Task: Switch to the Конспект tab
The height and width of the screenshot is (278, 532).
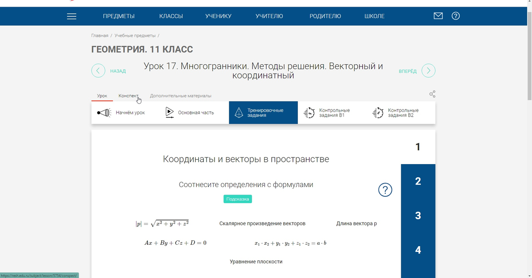Action: (129, 95)
